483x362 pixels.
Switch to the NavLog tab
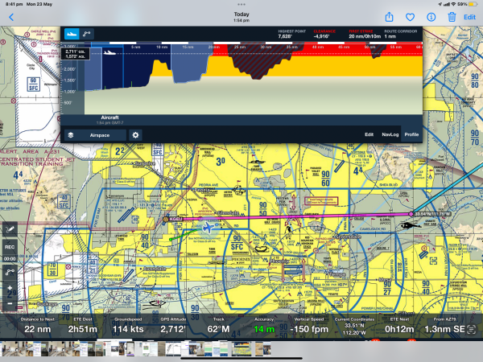coord(390,135)
